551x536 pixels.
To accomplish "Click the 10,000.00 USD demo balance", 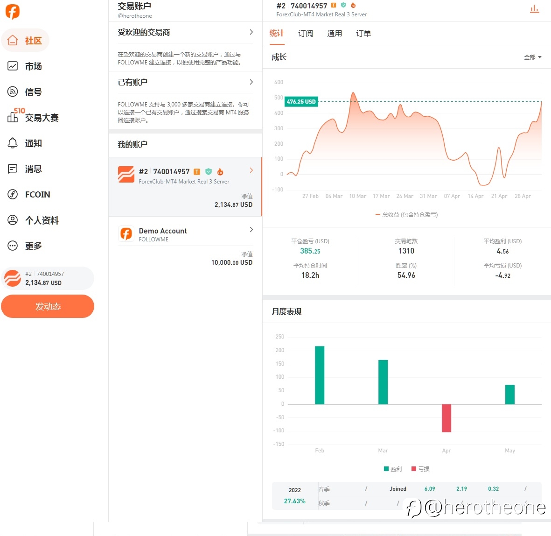I will (x=232, y=262).
